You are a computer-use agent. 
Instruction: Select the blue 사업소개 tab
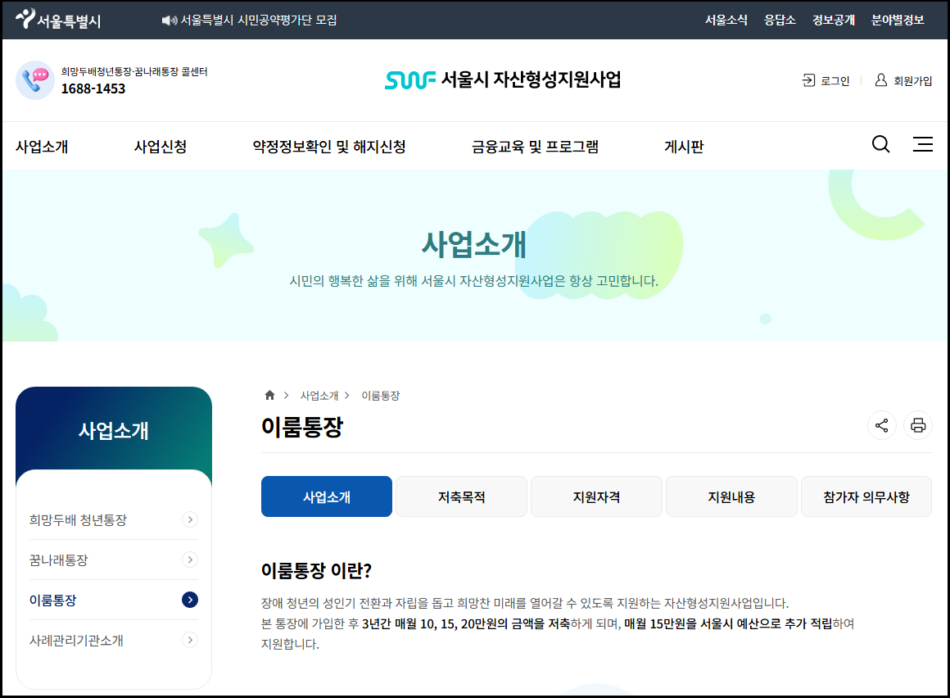[327, 496]
